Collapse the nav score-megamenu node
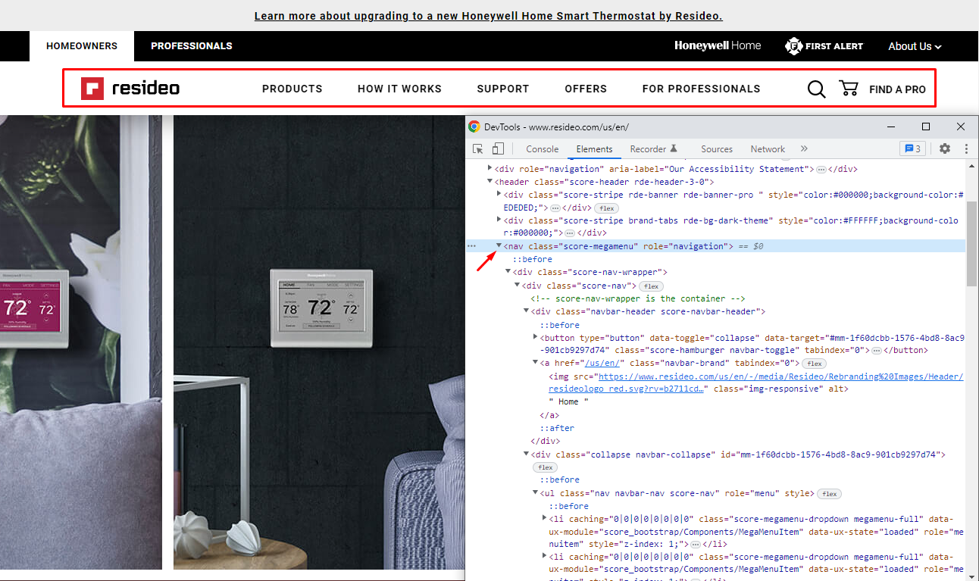The image size is (979, 581). [x=499, y=246]
